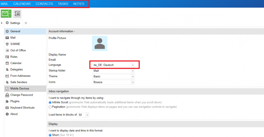The width and height of the screenshot is (264, 137).
Task: Open the CONTACTS menu item
Action: pos(44,4)
